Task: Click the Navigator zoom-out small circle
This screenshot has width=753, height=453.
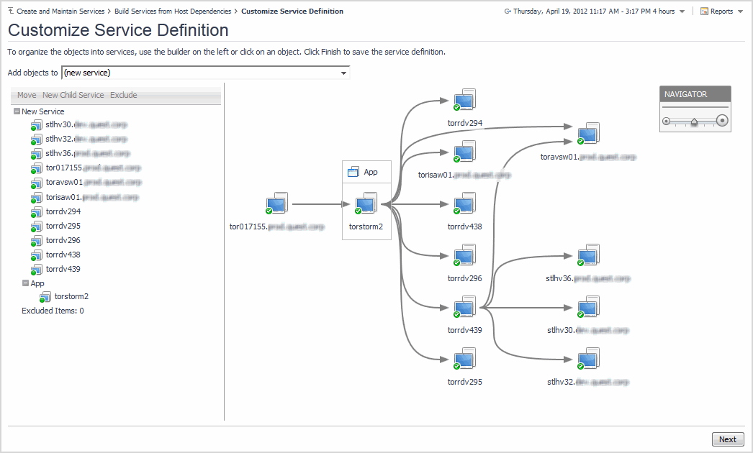Action: [666, 121]
